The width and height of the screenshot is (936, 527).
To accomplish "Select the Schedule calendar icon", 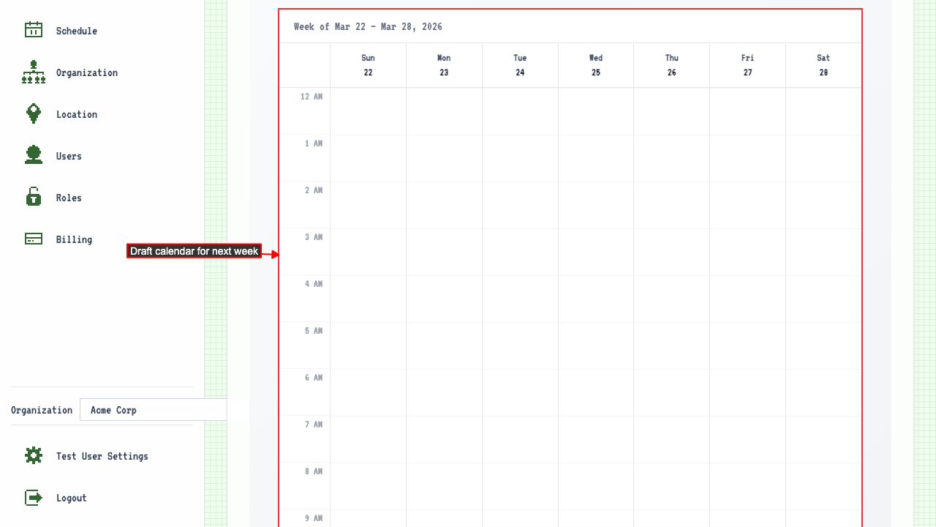I will pos(33,30).
